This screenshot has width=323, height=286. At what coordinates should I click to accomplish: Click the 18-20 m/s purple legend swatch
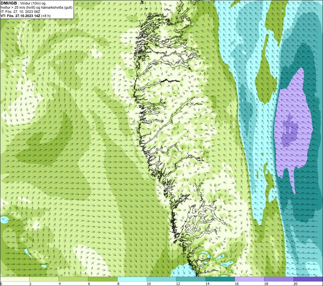[x=279, y=279]
